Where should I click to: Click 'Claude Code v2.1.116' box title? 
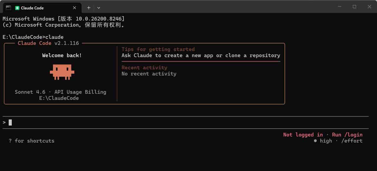click(x=48, y=43)
